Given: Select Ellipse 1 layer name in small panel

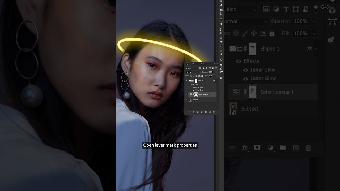Looking at the screenshot, I should 201,81.
